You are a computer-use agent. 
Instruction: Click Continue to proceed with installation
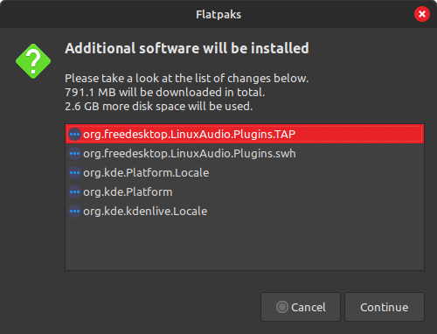click(x=385, y=307)
